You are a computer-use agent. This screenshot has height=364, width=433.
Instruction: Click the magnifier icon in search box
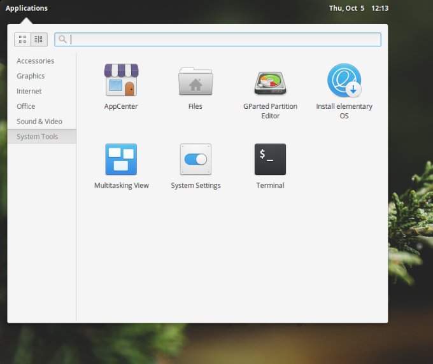(x=62, y=39)
